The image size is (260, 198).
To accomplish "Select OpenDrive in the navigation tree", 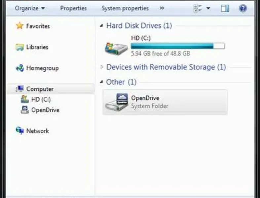I will (45, 110).
